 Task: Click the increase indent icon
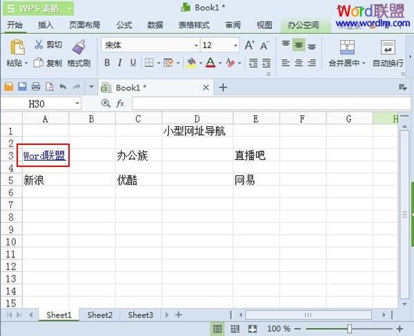coord(266,63)
